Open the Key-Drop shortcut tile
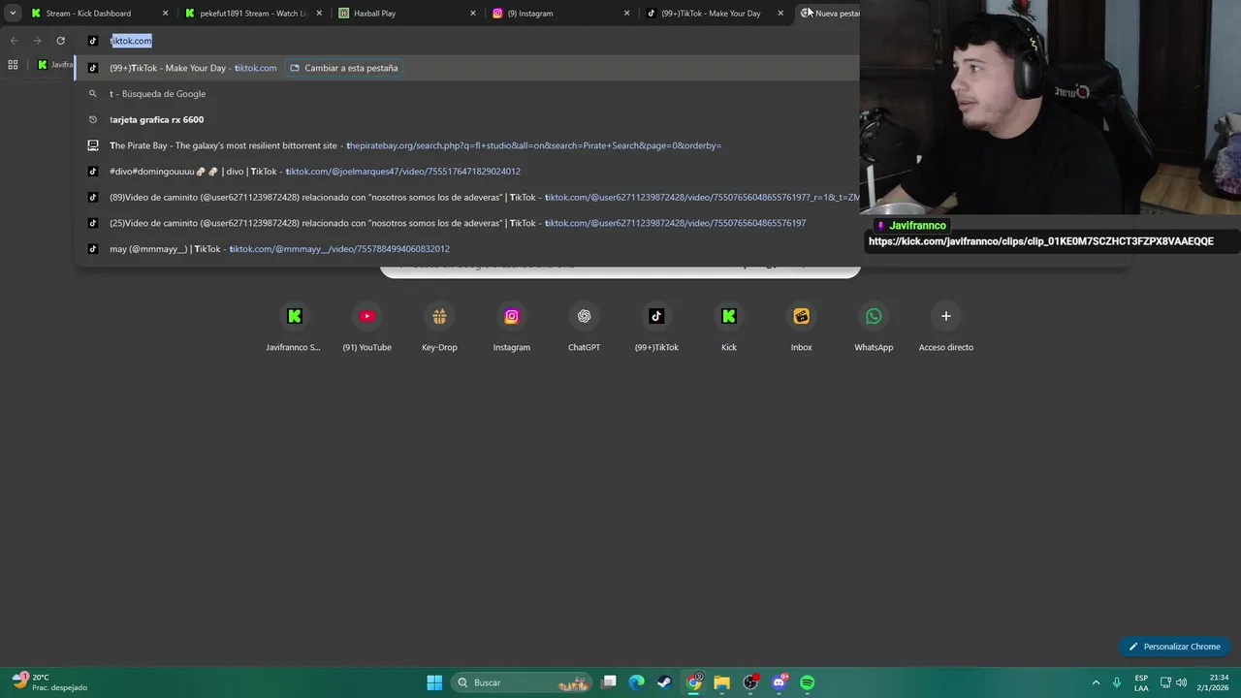1241x698 pixels. 439,328
